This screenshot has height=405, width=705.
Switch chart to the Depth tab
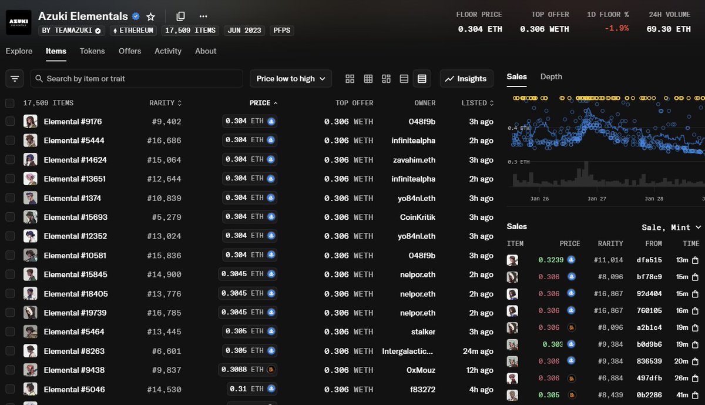pyautogui.click(x=551, y=76)
